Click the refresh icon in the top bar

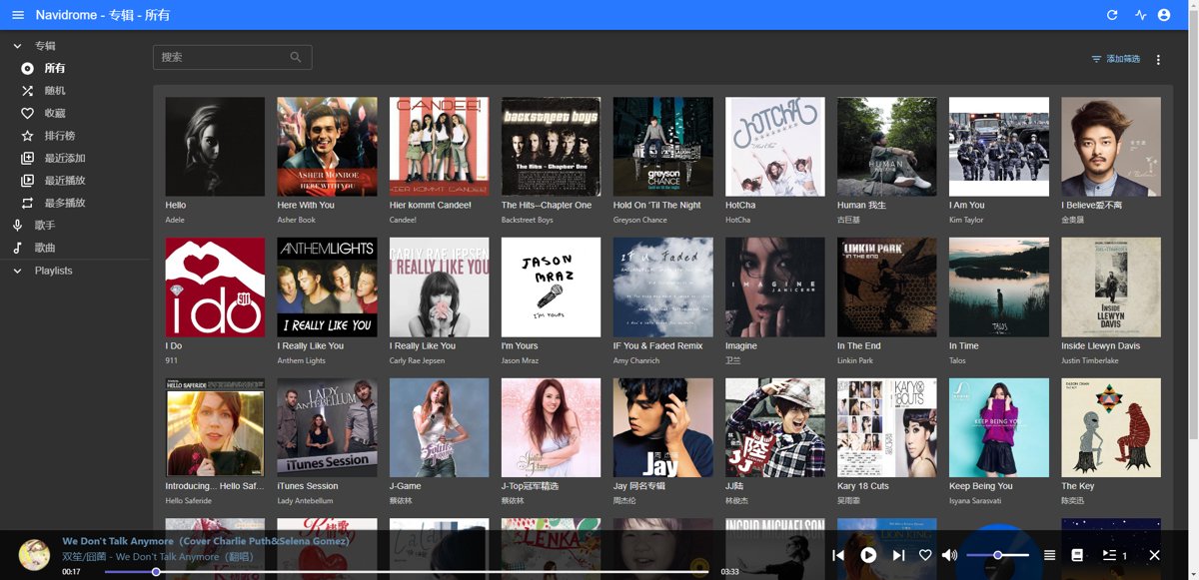point(1112,15)
